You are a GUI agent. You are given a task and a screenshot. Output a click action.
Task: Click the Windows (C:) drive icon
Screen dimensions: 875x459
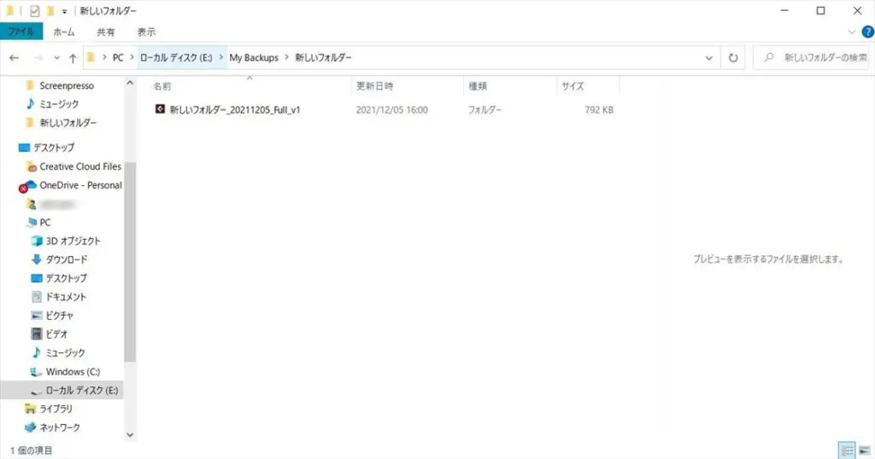pyautogui.click(x=36, y=371)
